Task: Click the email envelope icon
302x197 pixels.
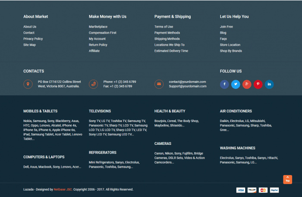Action: [x=159, y=84]
